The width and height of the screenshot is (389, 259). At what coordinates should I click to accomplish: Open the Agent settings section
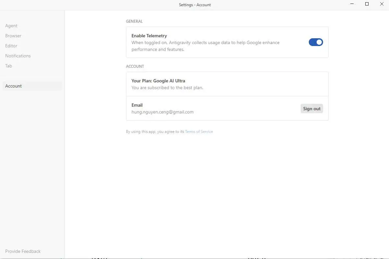click(11, 26)
